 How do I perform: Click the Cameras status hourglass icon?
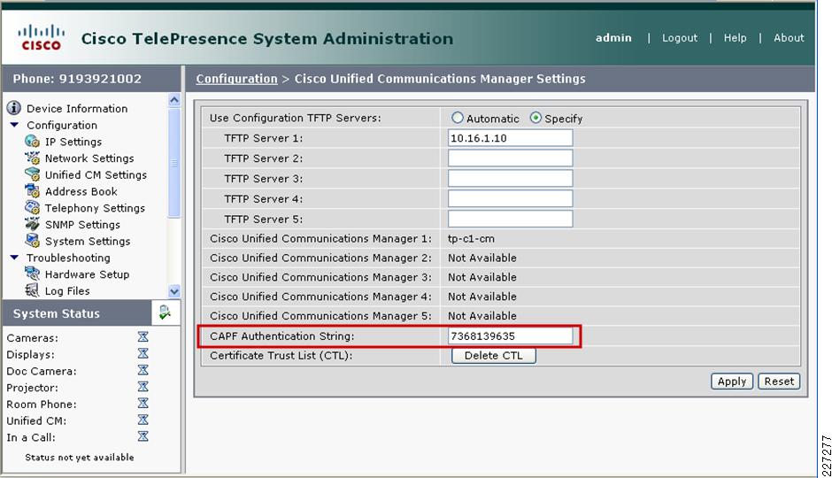[x=143, y=337]
